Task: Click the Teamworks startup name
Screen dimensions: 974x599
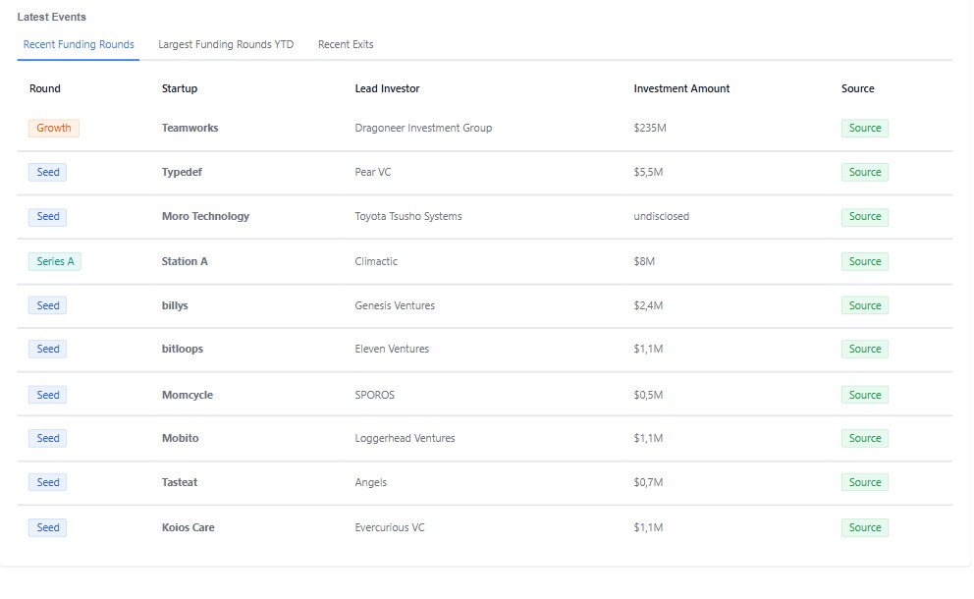Action: (x=190, y=128)
